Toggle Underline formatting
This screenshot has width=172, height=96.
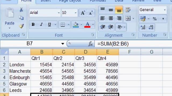tap(49, 25)
